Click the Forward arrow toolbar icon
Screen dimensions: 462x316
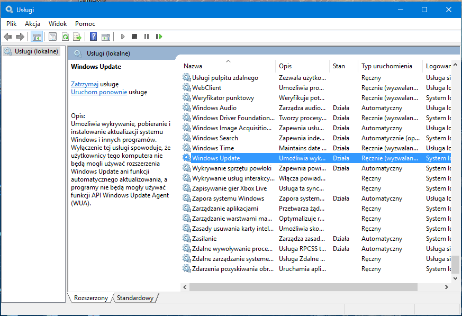(x=20, y=37)
